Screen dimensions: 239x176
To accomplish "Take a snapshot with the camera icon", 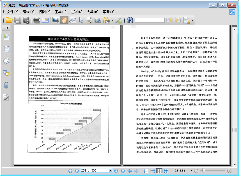I will click(x=98, y=20).
